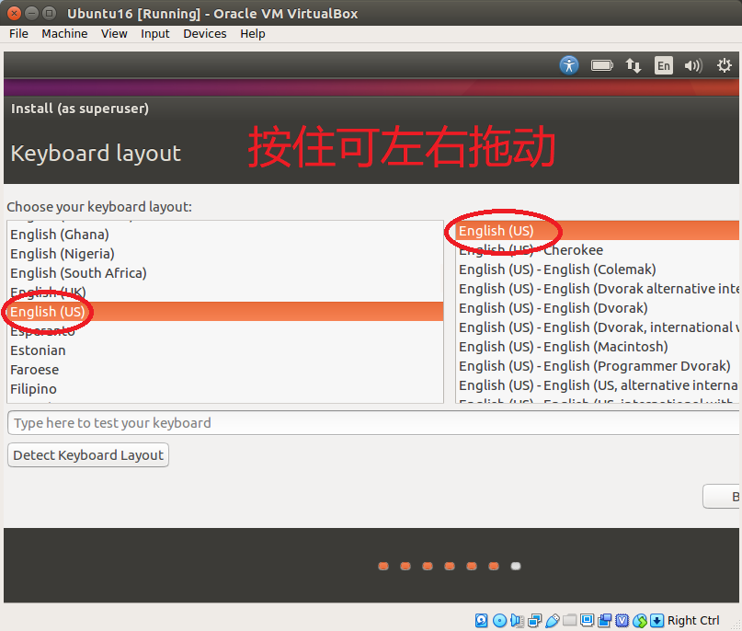Screen dimensions: 742x631
Task: Open the sound volume indicator
Action: pos(693,65)
